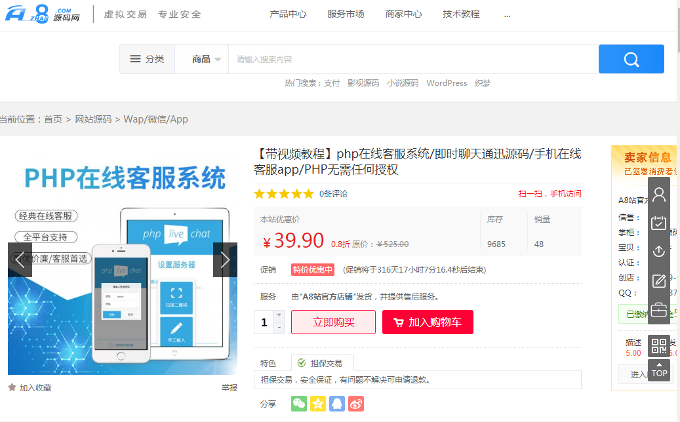Open the user profile sidebar icon

(x=659, y=195)
